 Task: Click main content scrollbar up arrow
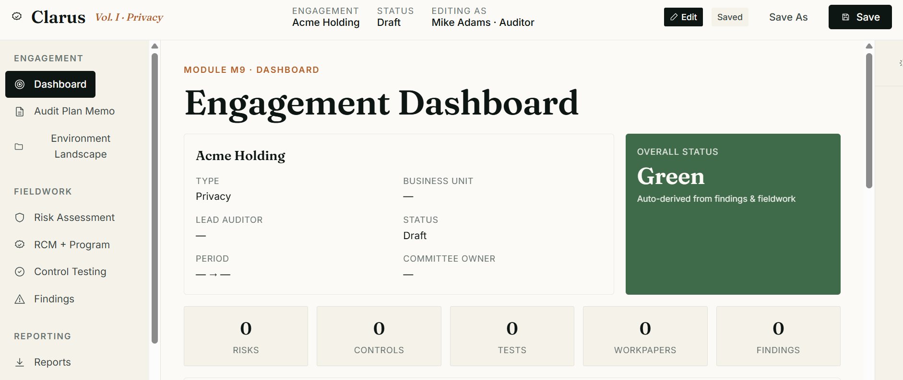click(x=869, y=46)
